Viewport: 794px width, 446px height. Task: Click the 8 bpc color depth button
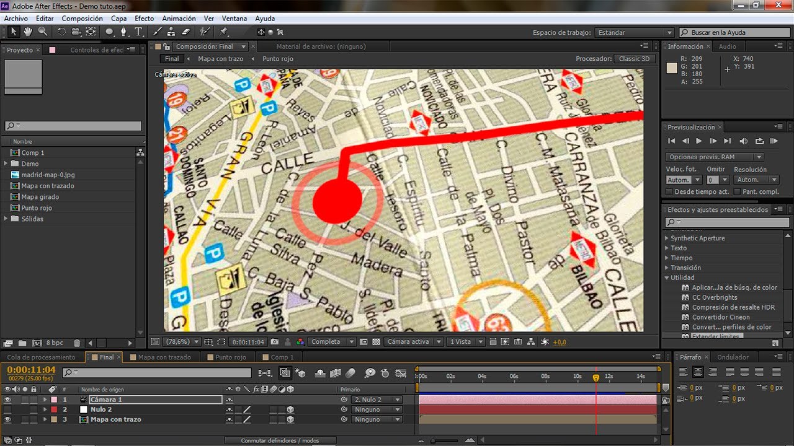pyautogui.click(x=55, y=343)
